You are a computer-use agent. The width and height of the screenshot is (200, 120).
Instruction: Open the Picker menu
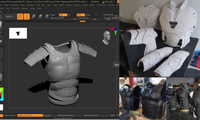tap(92, 5)
